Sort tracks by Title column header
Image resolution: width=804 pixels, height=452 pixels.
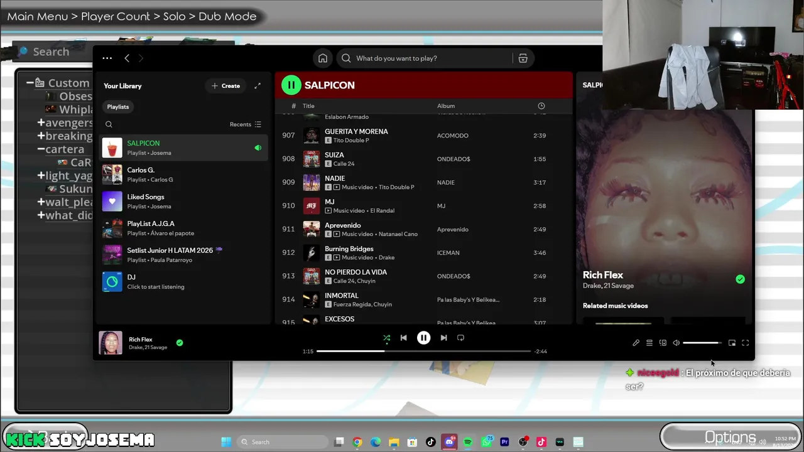308,106
